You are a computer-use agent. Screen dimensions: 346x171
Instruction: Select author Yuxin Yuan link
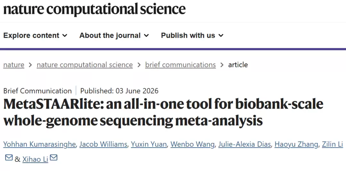pos(149,144)
